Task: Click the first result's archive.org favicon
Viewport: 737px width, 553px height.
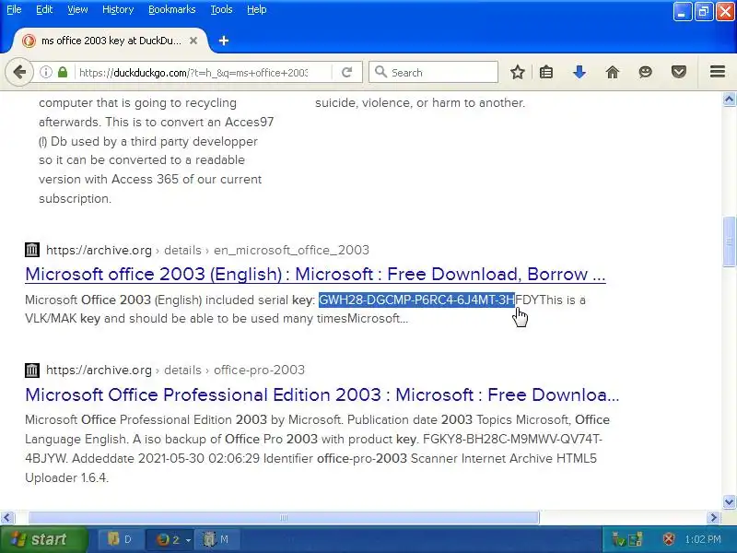Action: tap(32, 250)
